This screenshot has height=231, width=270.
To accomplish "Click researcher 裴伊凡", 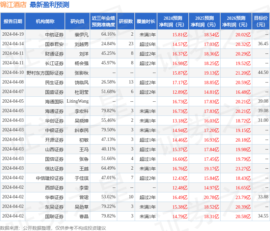I will 82,35.
